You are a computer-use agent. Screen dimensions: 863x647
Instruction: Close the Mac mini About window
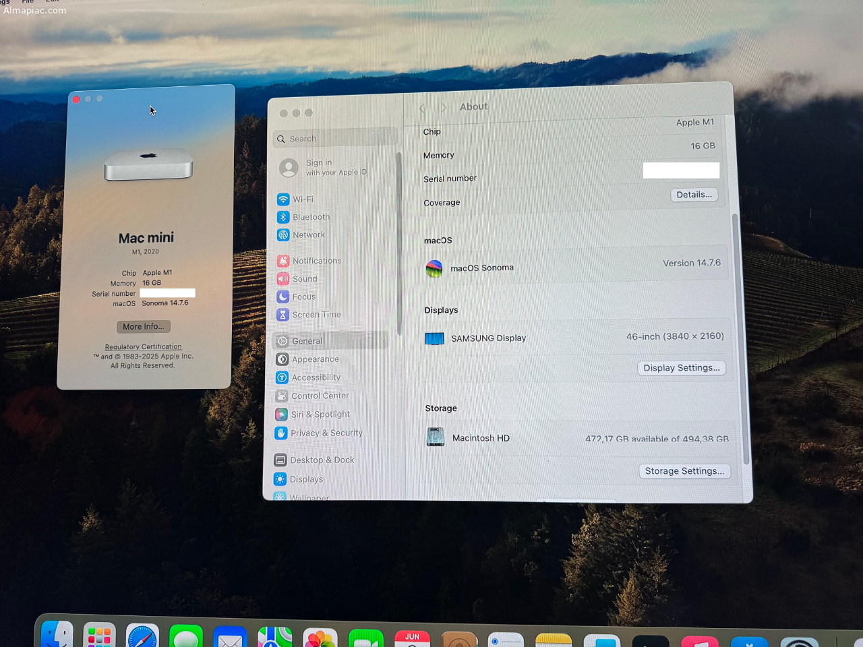point(76,100)
